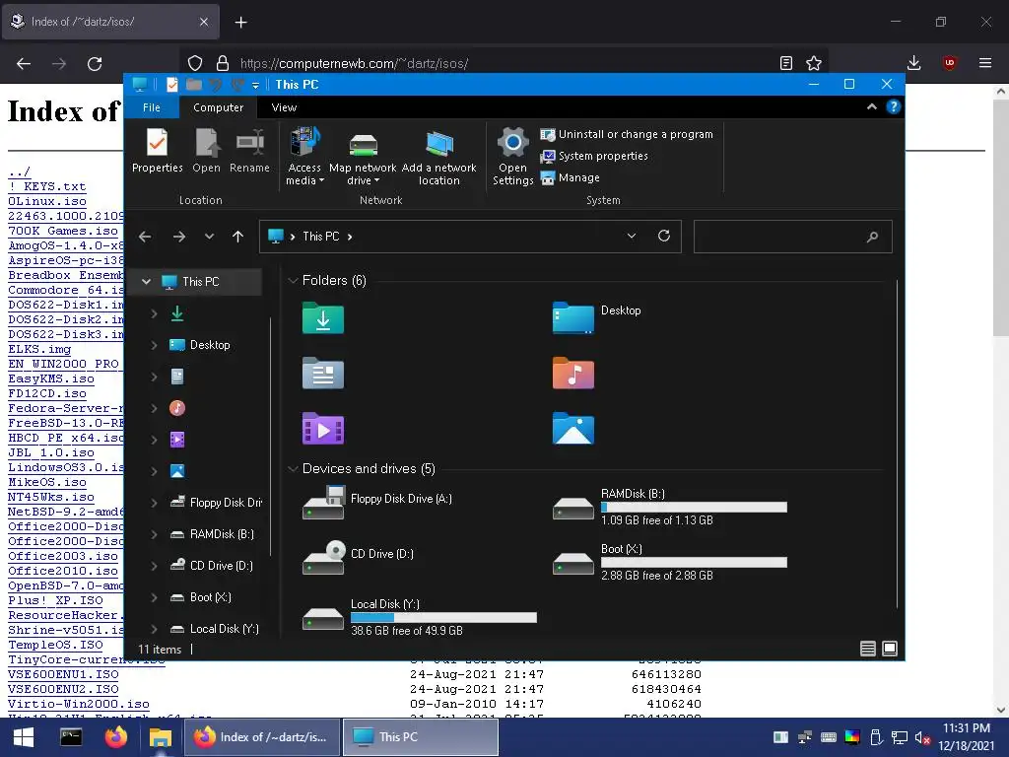Click the Open ribbon icon

pos(207,151)
